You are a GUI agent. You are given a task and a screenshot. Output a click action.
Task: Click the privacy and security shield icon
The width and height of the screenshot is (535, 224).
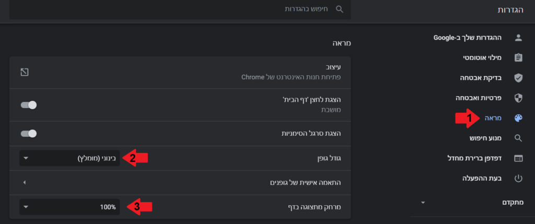pos(518,98)
